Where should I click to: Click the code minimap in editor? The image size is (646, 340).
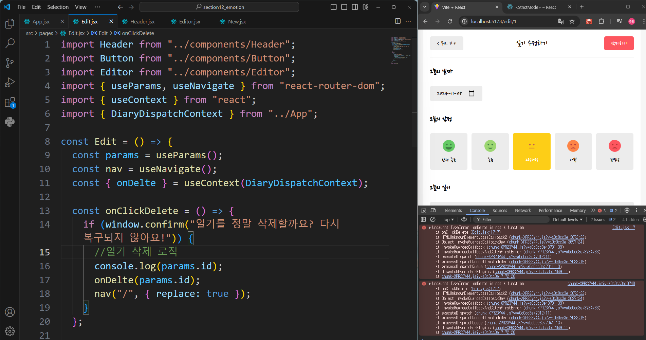pyautogui.click(x=401, y=51)
